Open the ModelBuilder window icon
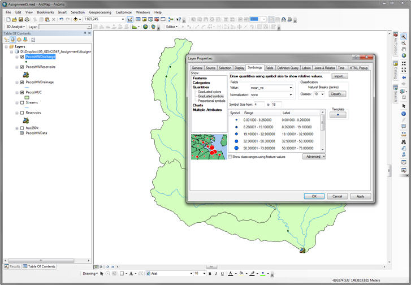Image resolution: width=411 pixels, height=285 pixels. [171, 19]
